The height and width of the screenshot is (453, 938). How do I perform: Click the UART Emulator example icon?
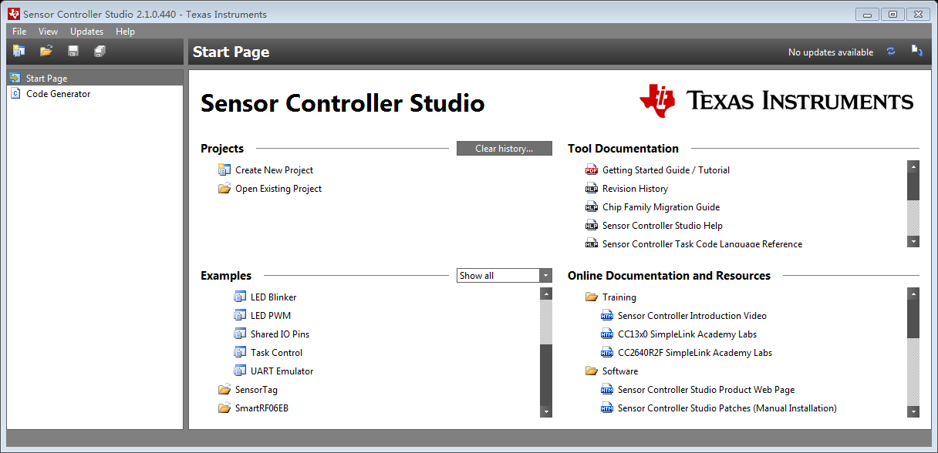[x=240, y=371]
